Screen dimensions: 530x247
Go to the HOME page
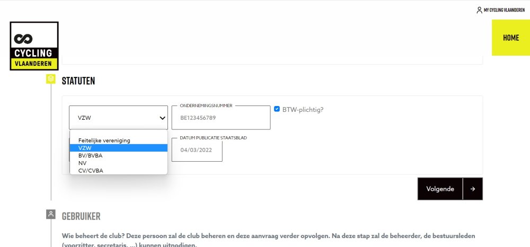point(510,38)
